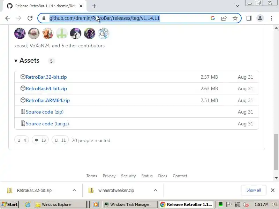Download RetroBar.ARM64.zip
This screenshot has width=279, height=209.
pyautogui.click(x=48, y=100)
